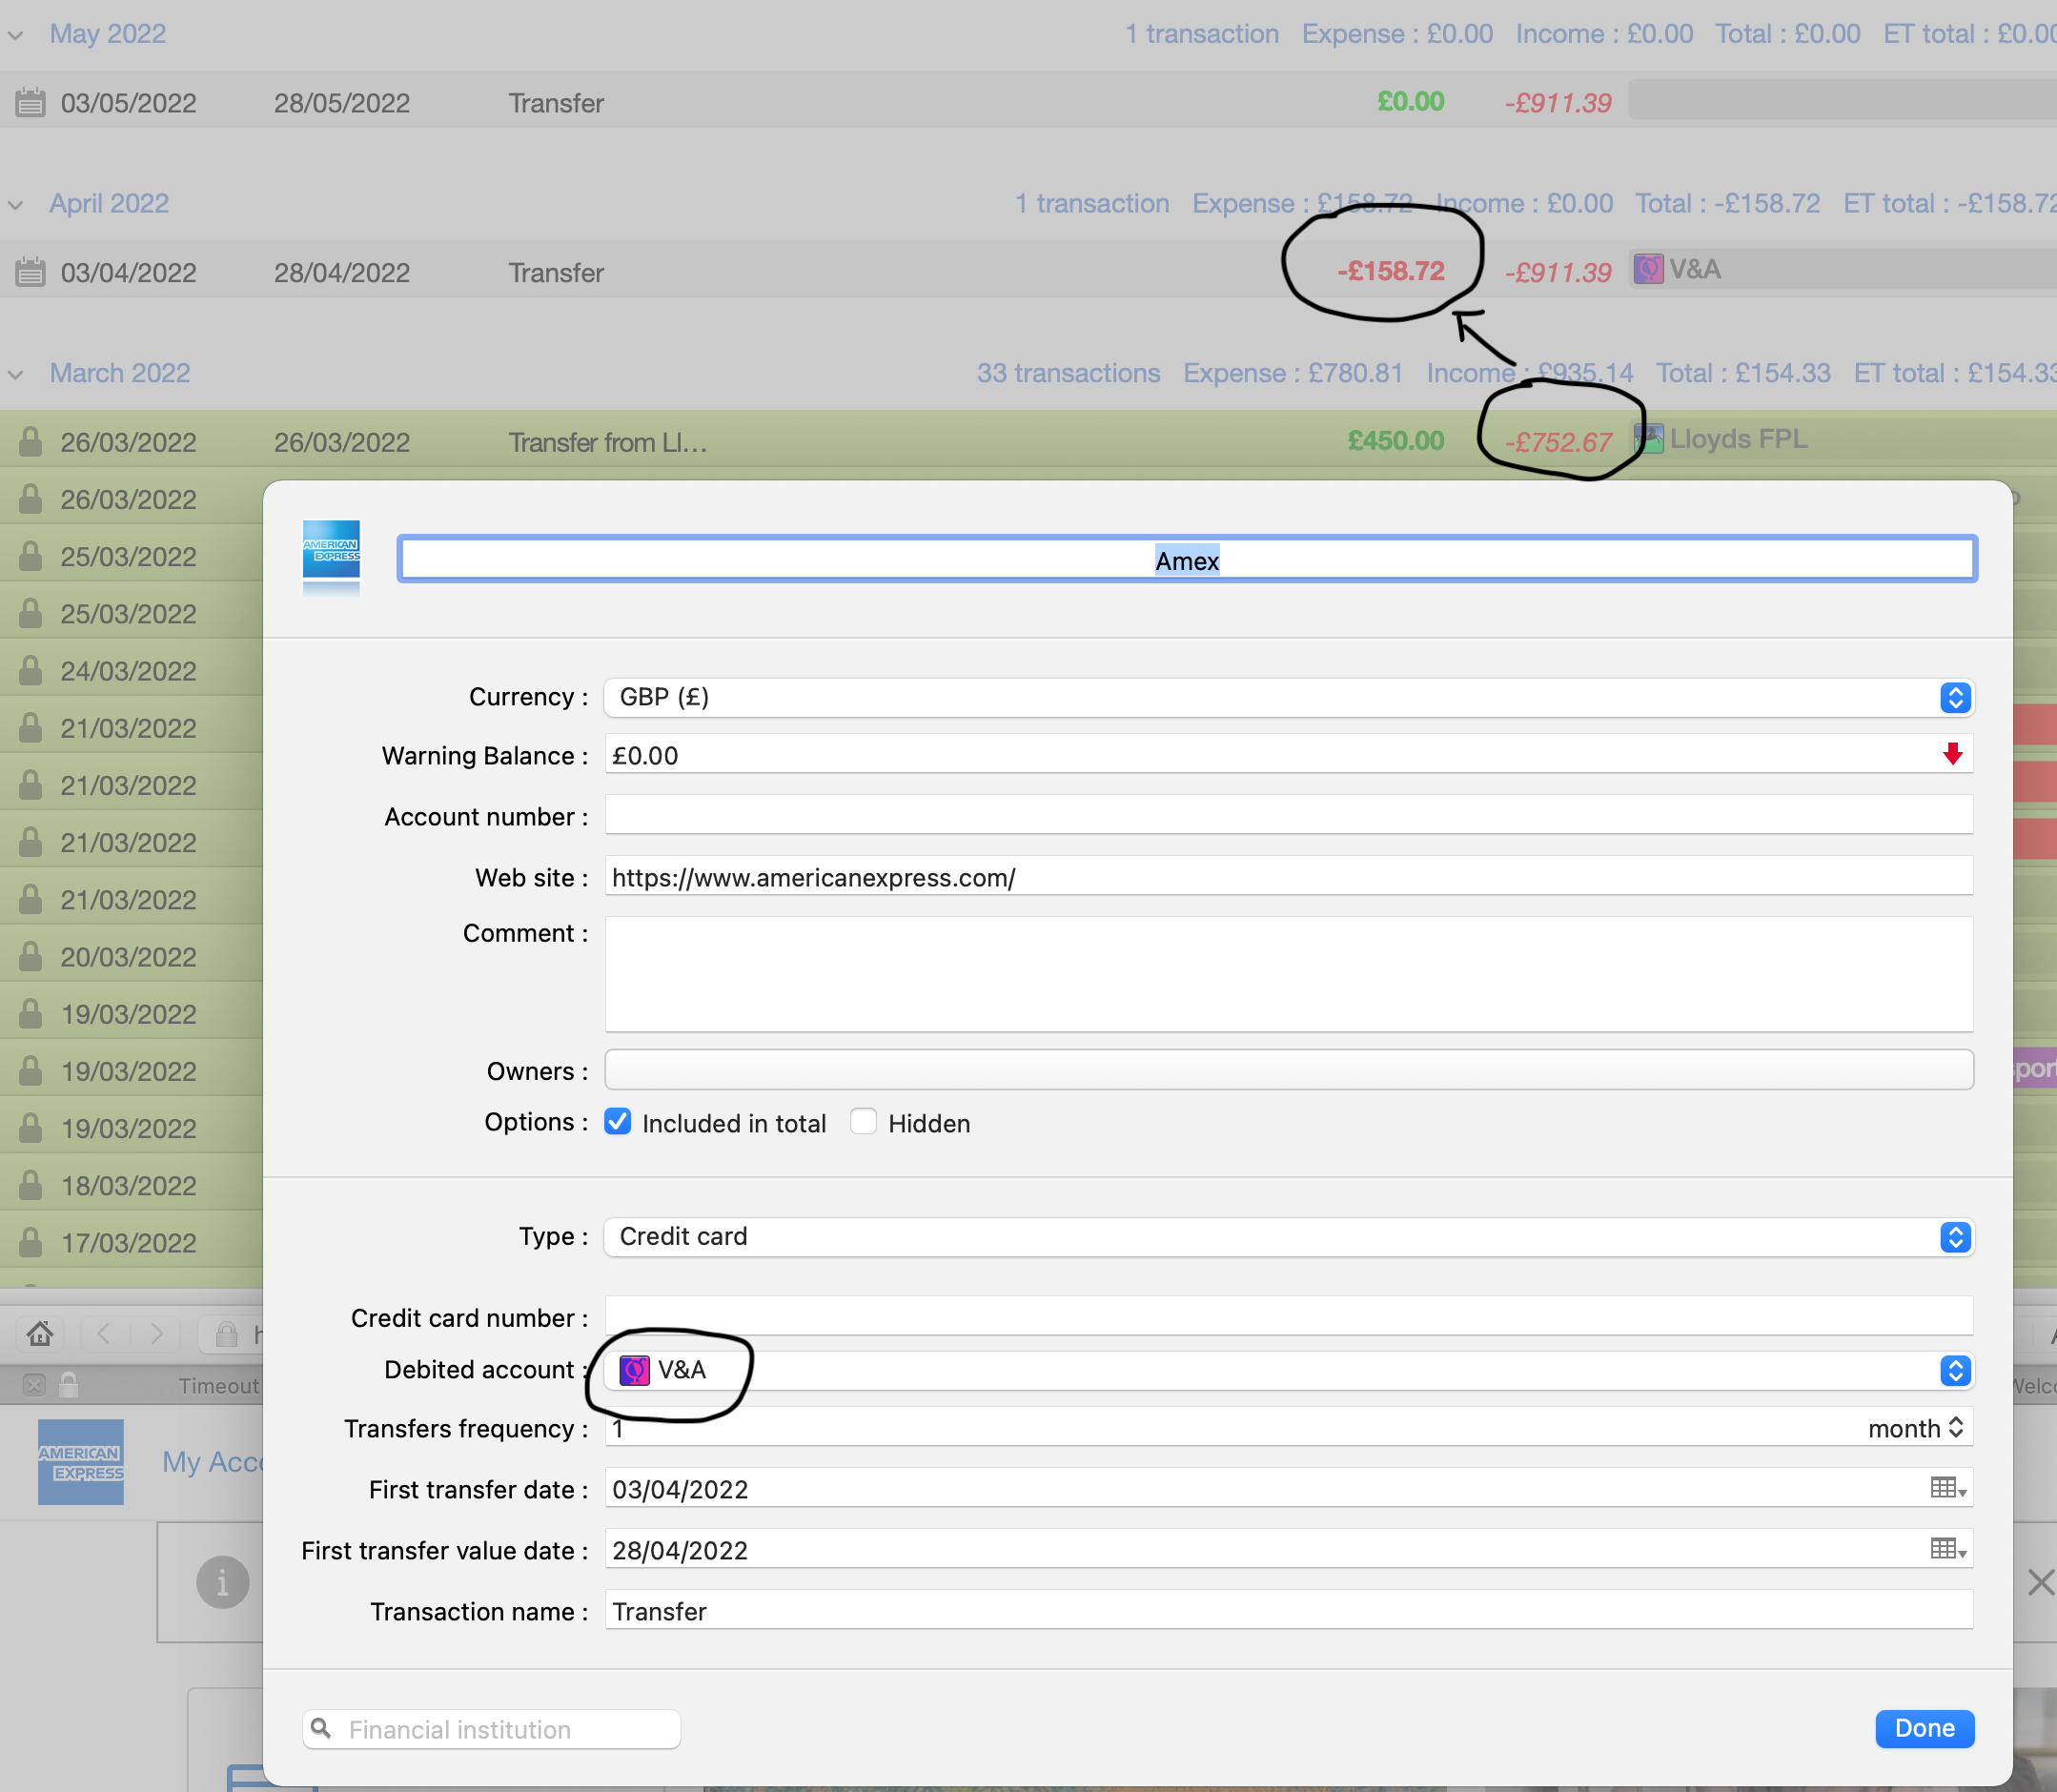2057x1792 pixels.
Task: Click the Amex account name field
Action: pyautogui.click(x=1187, y=559)
